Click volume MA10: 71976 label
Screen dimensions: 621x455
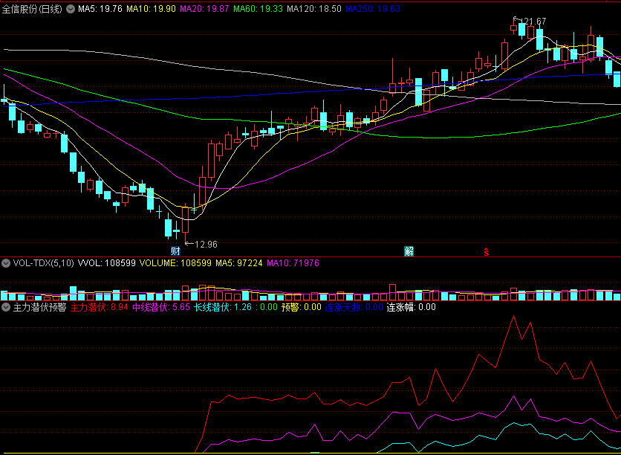click(x=293, y=262)
